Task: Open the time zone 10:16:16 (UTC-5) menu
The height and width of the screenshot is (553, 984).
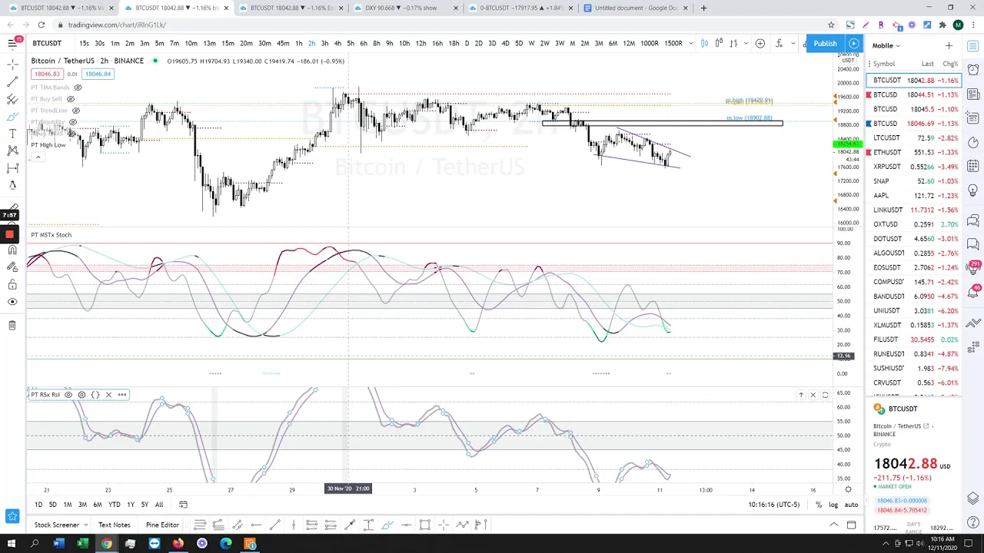Action: click(774, 505)
